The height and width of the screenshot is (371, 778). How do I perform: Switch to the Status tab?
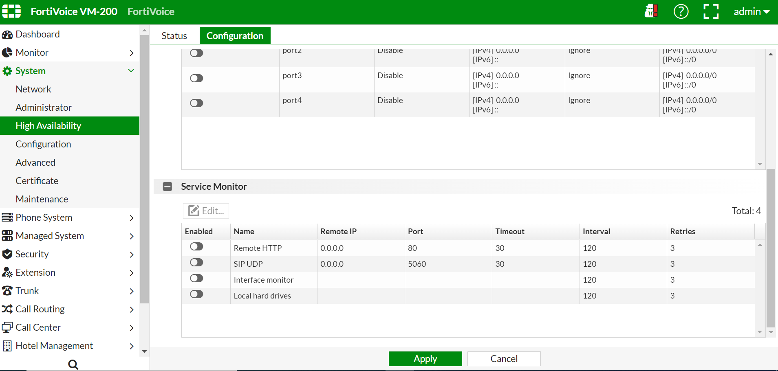pos(174,35)
